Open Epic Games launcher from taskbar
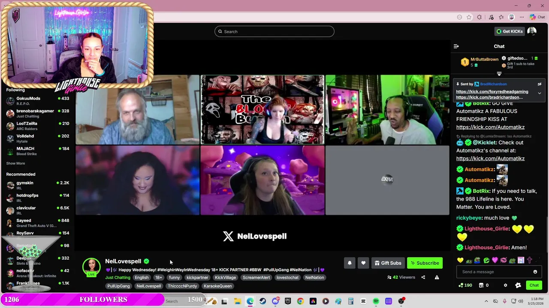 (x=288, y=301)
